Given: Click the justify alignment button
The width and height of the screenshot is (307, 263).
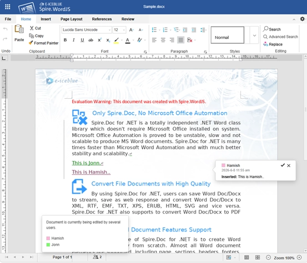Looking at the screenshot, I should click(181, 40).
